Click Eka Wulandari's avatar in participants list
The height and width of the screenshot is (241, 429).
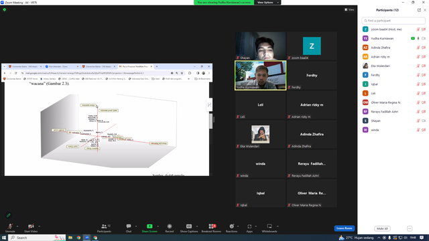tap(365, 66)
